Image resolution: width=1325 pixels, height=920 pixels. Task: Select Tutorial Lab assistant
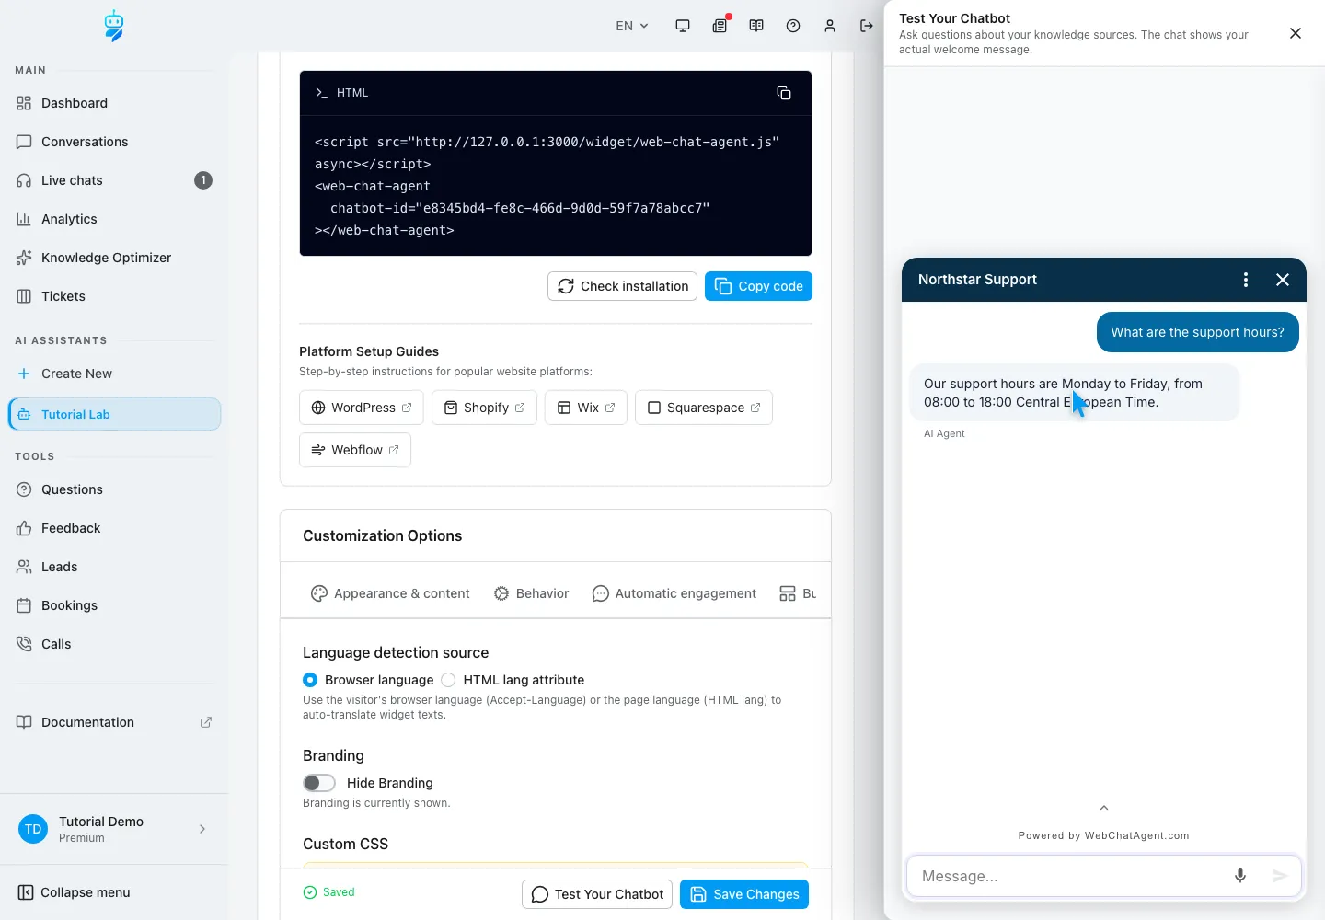tap(114, 414)
